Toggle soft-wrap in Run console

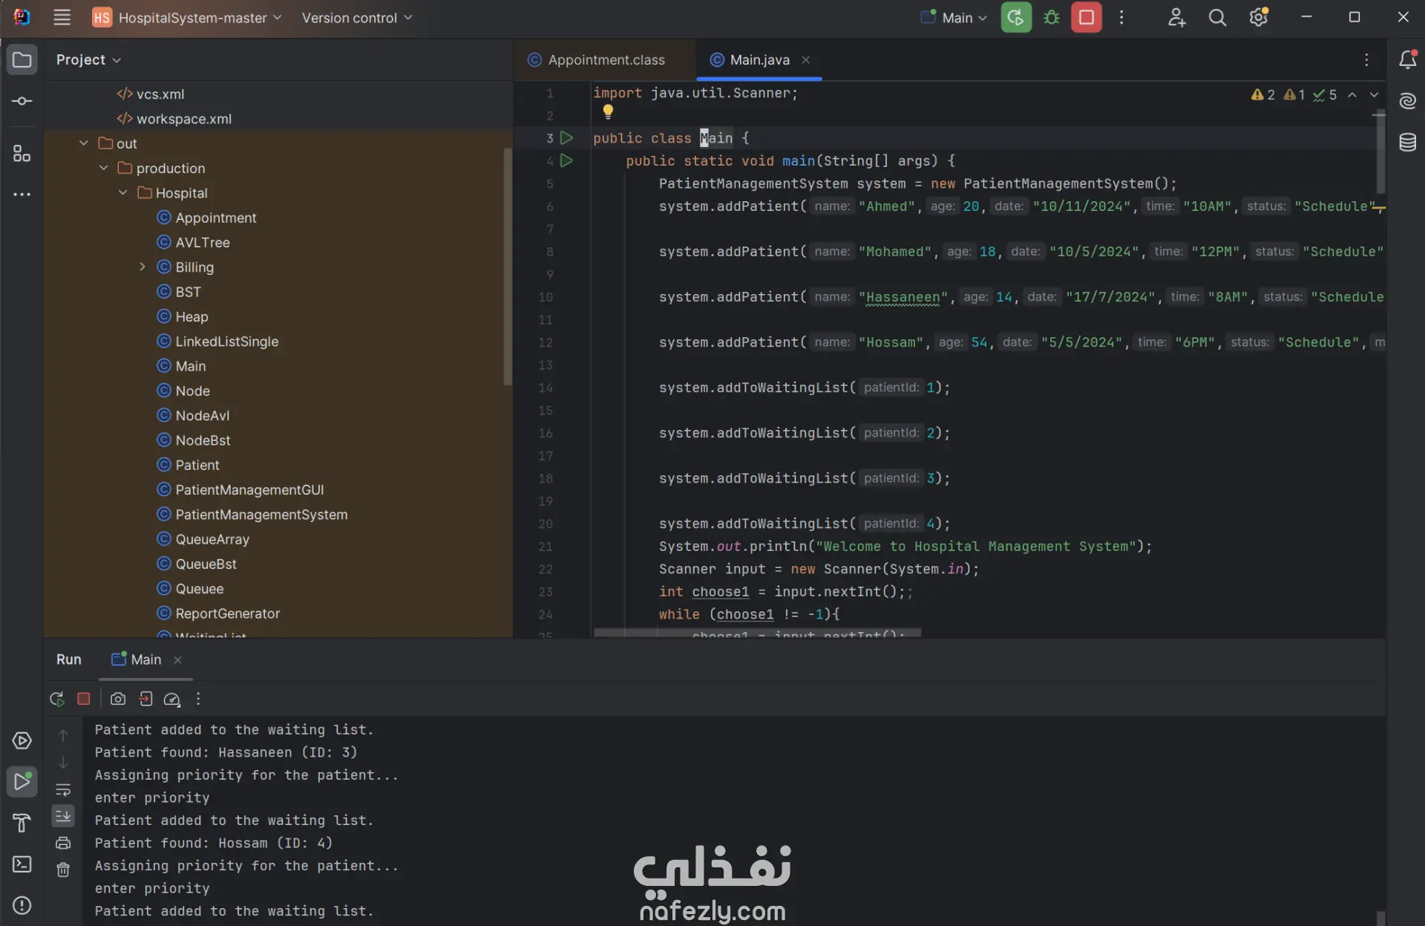tap(63, 790)
